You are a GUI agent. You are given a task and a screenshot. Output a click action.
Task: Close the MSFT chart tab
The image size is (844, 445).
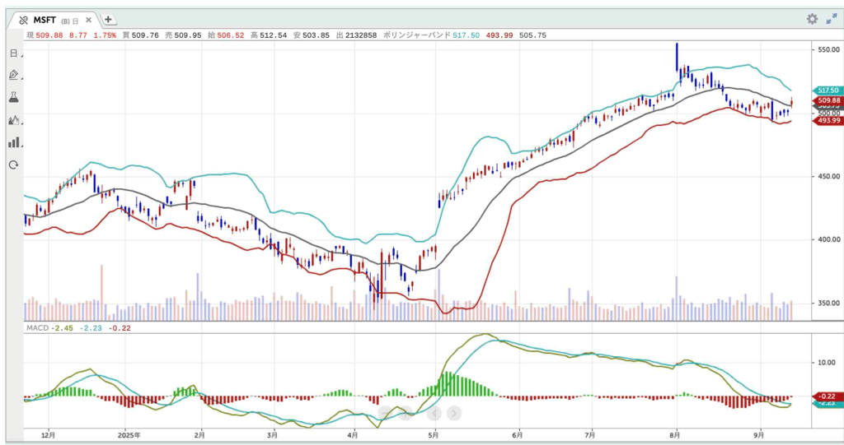pyautogui.click(x=89, y=19)
